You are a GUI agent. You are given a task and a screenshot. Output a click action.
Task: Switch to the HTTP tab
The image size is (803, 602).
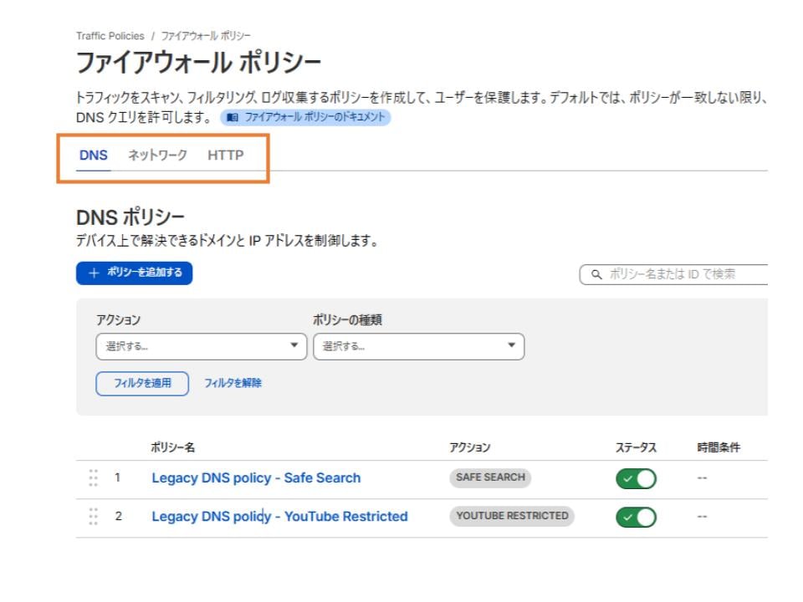pyautogui.click(x=226, y=155)
